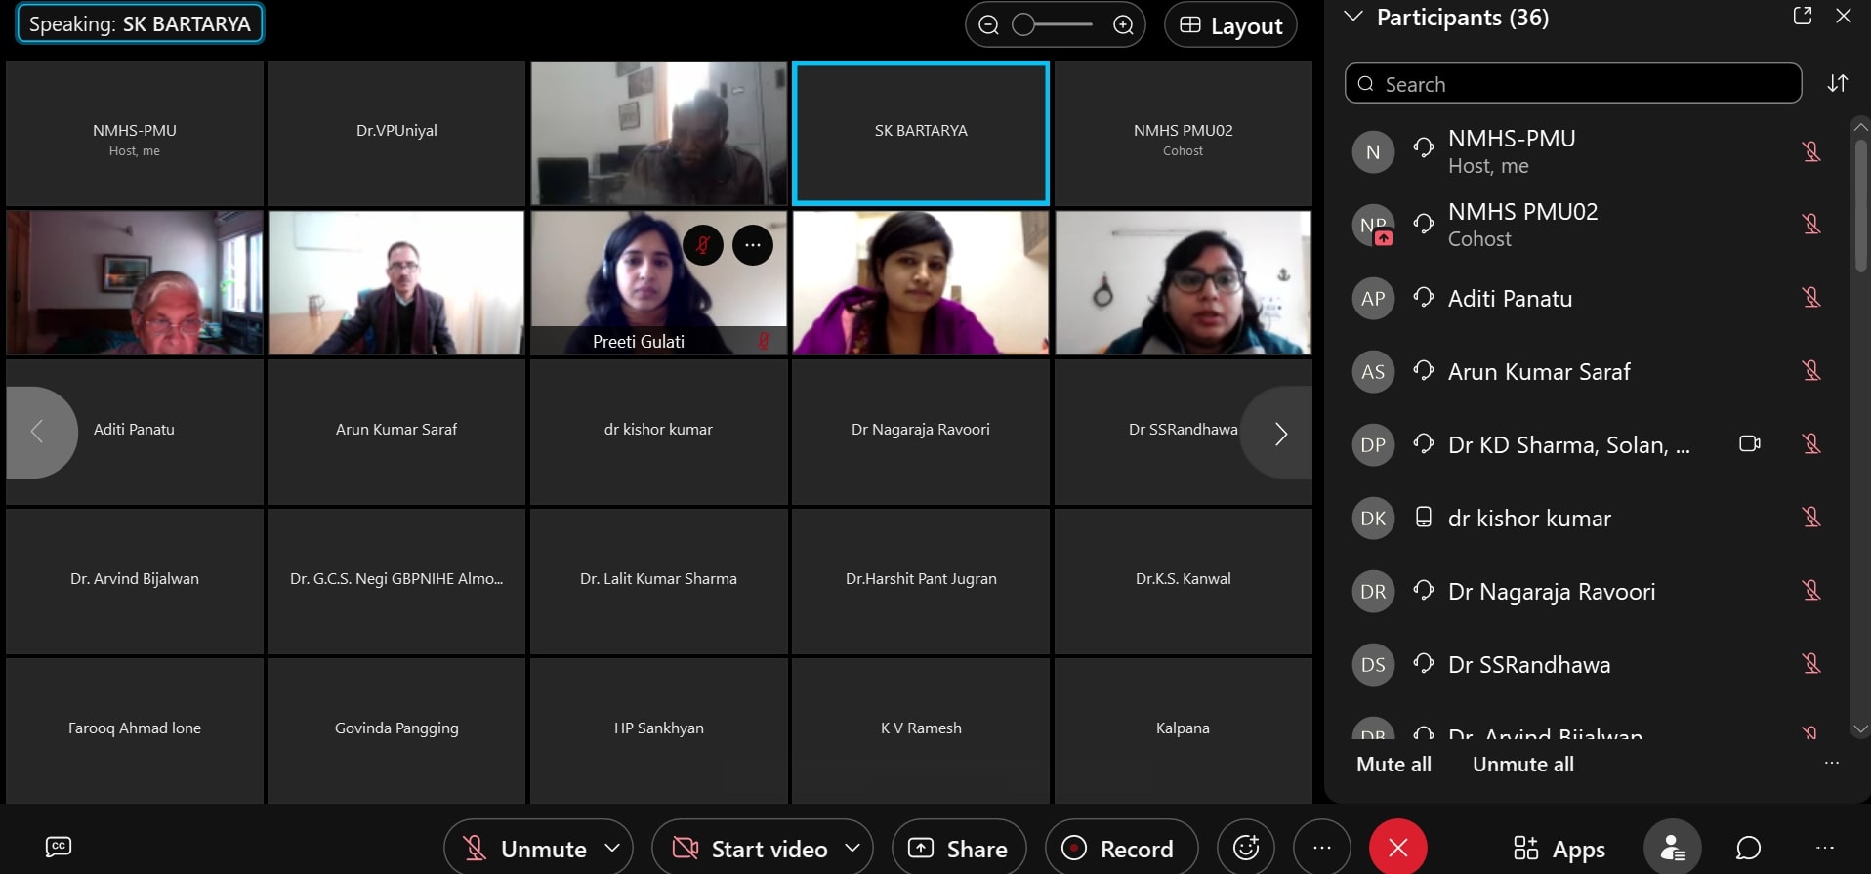Viewport: 1871px width, 874px height.
Task: Pop out the Participants panel
Action: 1802,17
